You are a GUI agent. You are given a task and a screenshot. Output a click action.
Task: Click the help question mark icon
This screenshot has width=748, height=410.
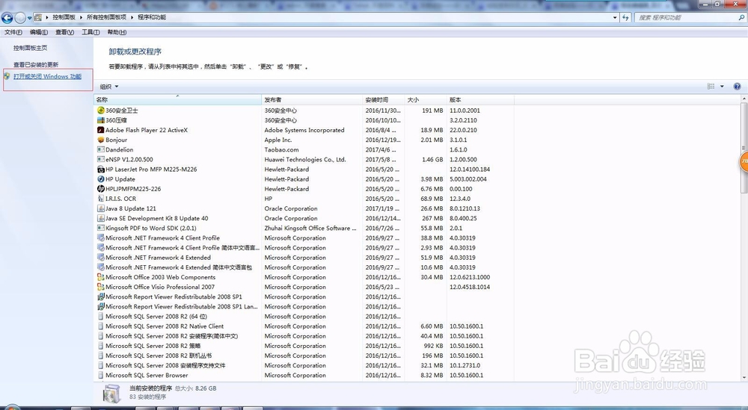(737, 87)
